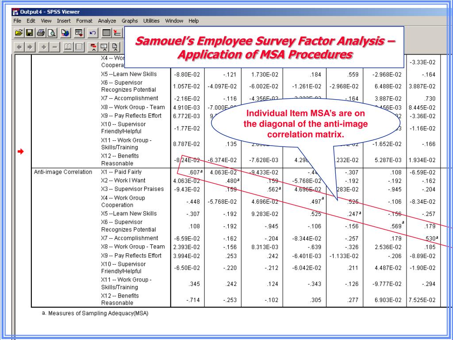Screen dimensions: 453x340
Task: Select the MSA cell '.497a'
Action: point(316,201)
